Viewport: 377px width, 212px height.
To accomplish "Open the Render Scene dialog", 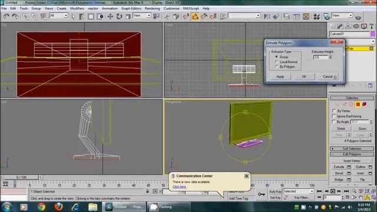I will (x=326, y=16).
